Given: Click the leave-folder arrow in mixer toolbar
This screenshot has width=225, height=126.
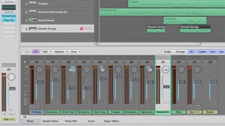Looking at the screenshot, I should (27, 51).
